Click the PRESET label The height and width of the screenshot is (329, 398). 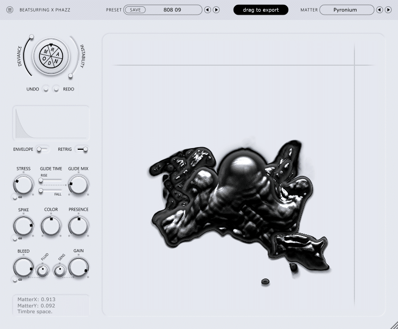pyautogui.click(x=114, y=10)
